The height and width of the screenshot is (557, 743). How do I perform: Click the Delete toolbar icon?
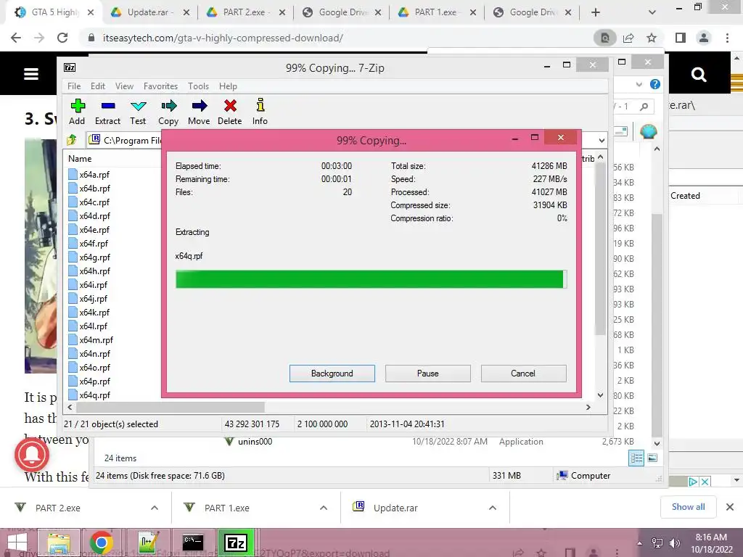click(230, 106)
